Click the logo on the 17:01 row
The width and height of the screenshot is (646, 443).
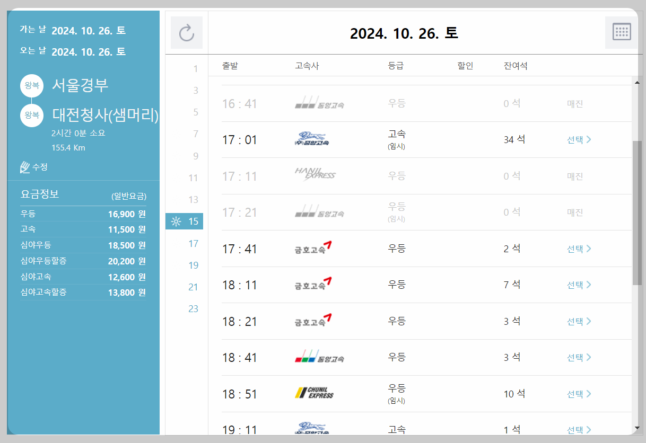click(x=312, y=139)
